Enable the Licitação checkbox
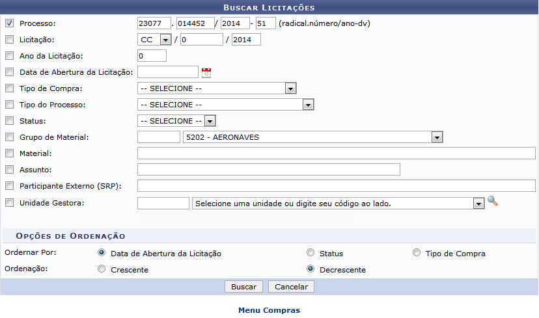539x318 pixels. pos(9,40)
